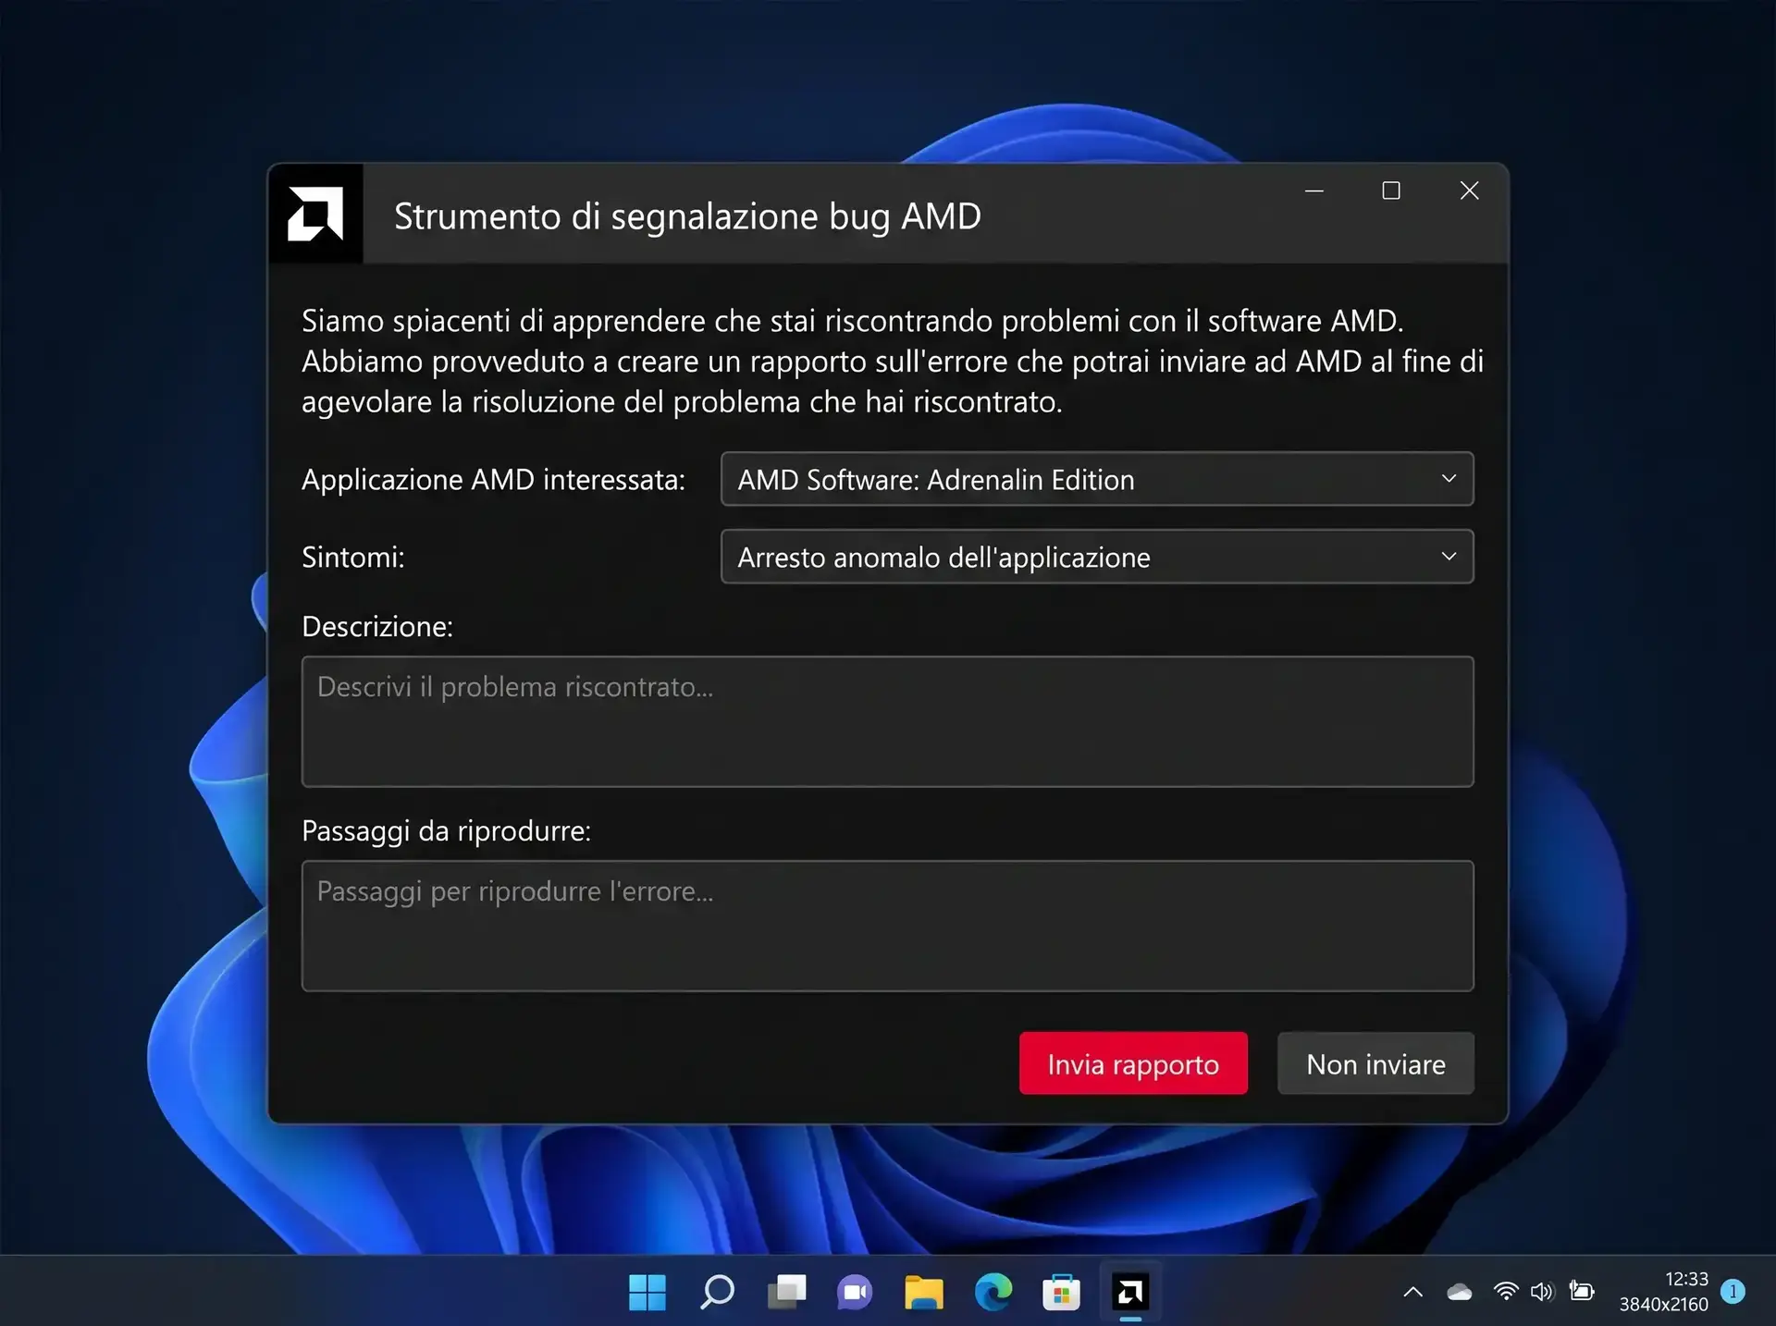Click the OneDrive cloud tray icon
This screenshot has height=1326, width=1776.
tap(1460, 1292)
